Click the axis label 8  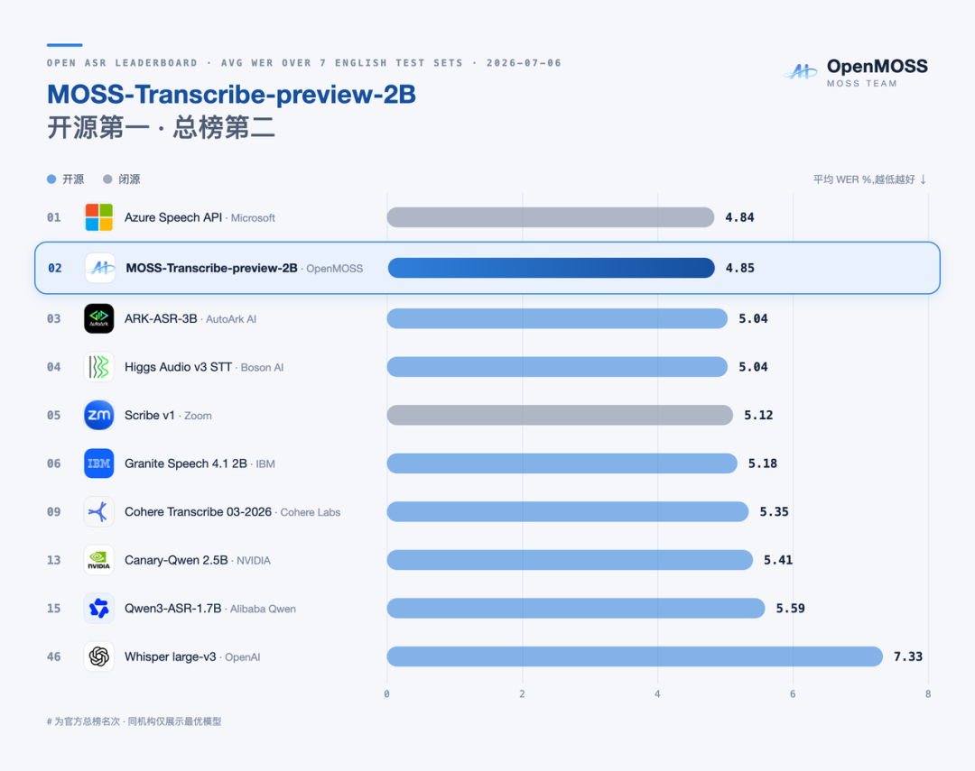[928, 694]
